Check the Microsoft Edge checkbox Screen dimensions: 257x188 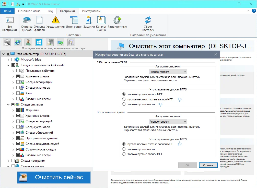point(13,60)
